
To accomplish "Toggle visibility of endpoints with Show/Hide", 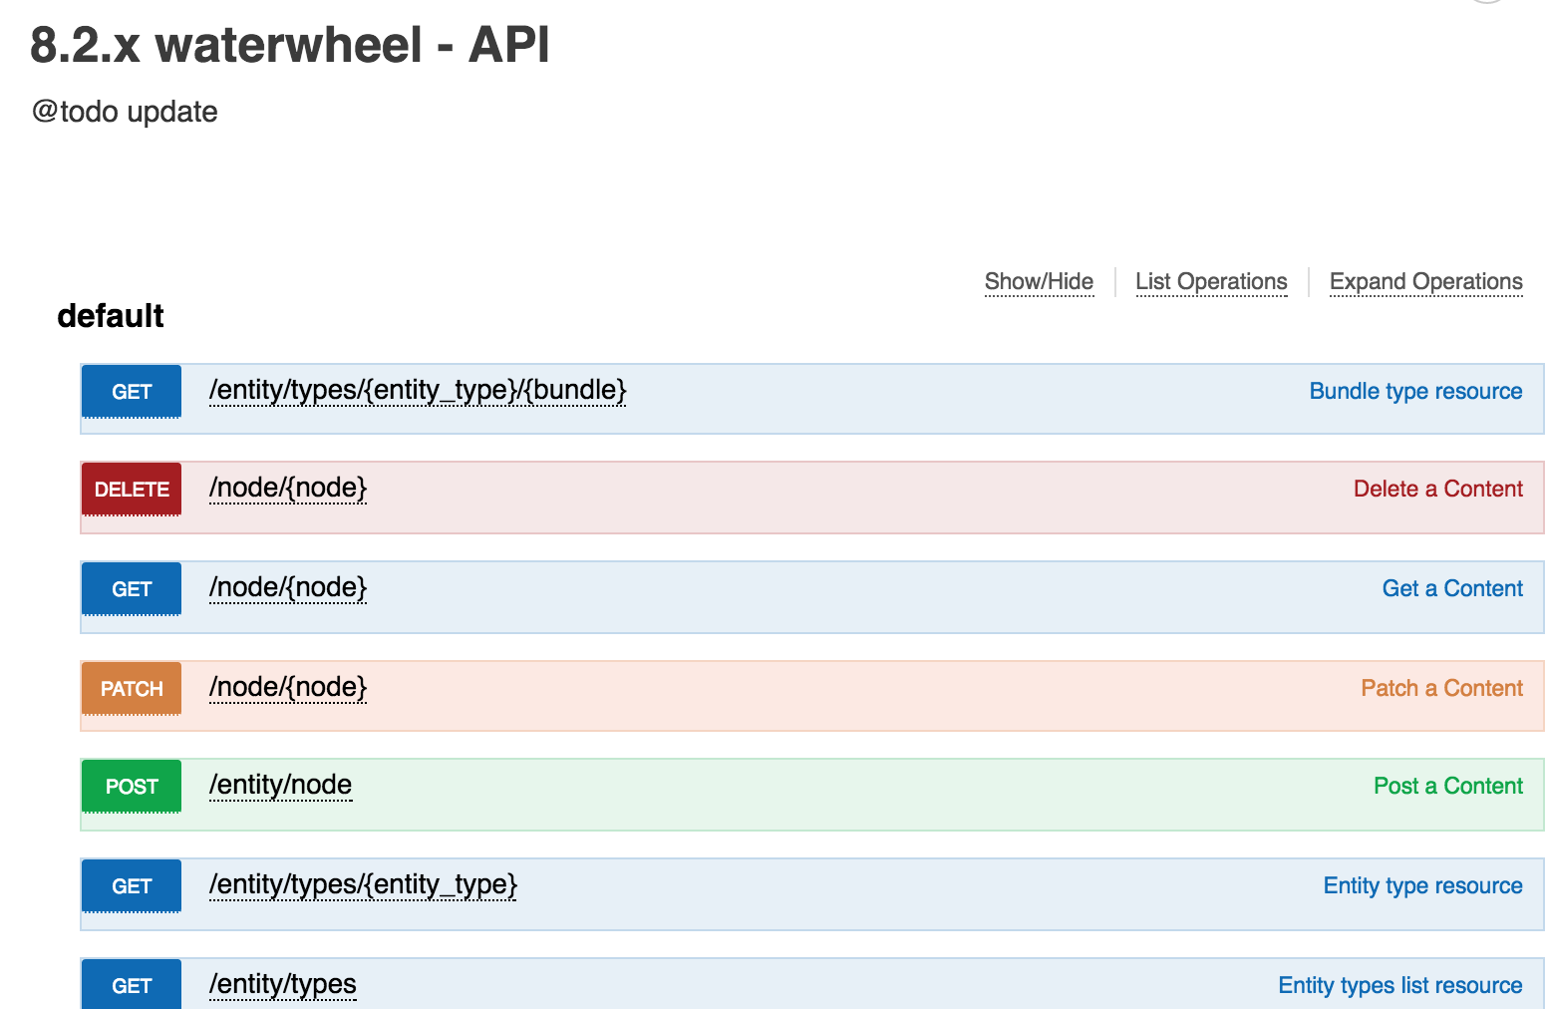I will [1039, 281].
